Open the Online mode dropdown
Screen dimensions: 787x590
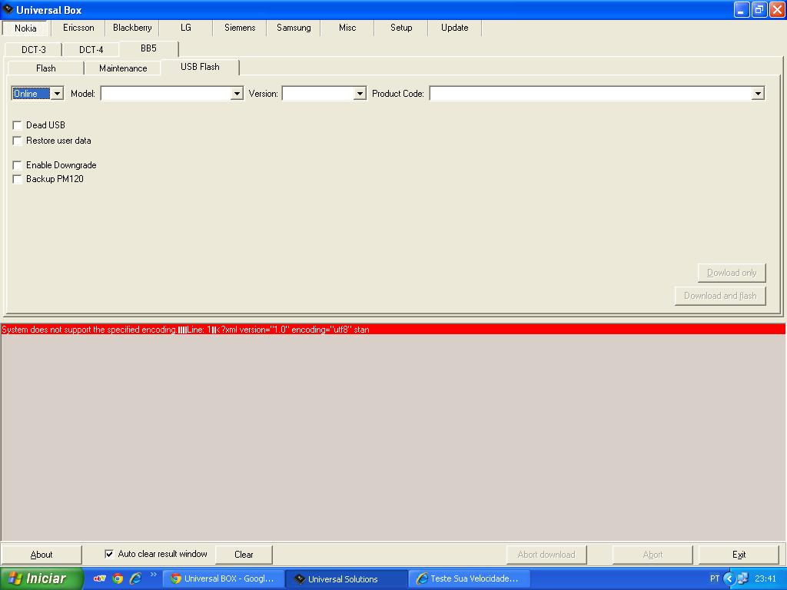(57, 94)
